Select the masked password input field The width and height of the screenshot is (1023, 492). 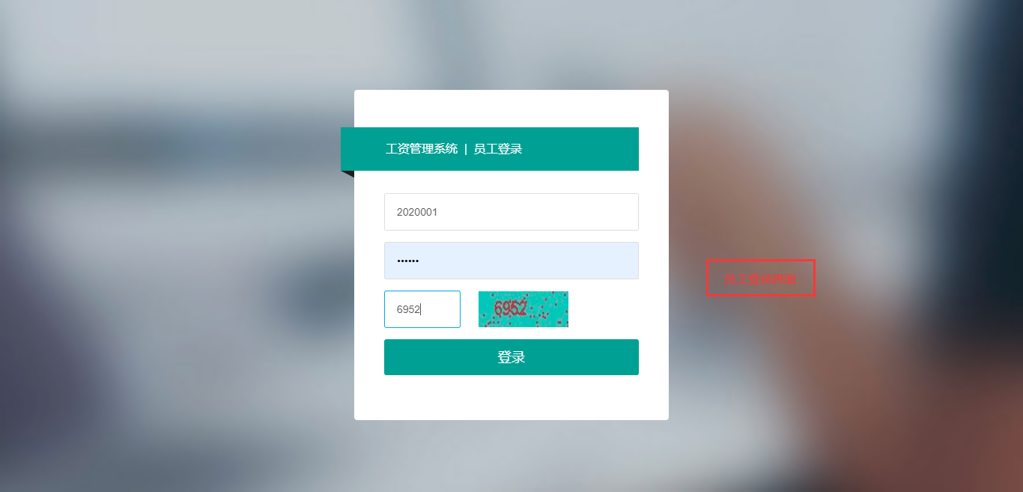511,261
